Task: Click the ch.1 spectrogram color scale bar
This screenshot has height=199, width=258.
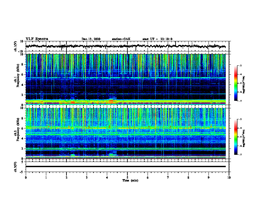Action: click(236, 83)
